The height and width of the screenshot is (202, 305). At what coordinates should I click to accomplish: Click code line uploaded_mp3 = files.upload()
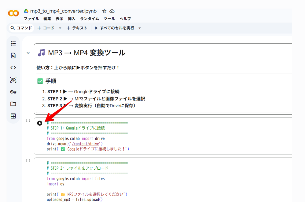point(75,200)
